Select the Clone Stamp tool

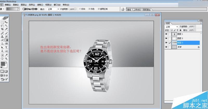click(2, 37)
